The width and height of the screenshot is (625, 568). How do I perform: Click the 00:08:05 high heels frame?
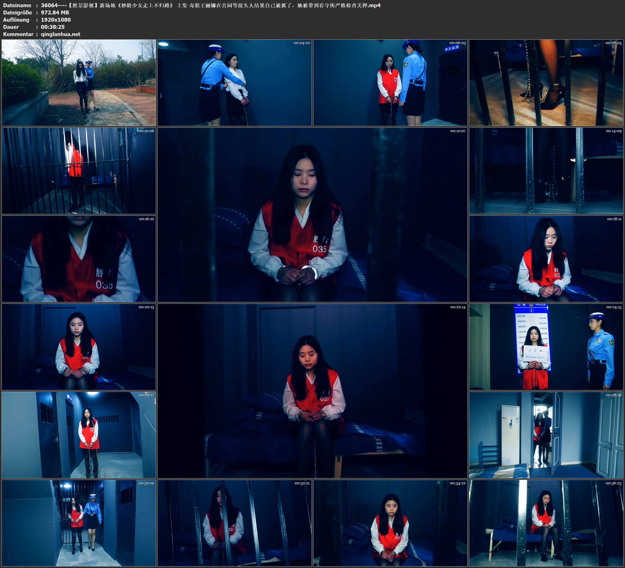tap(546, 82)
